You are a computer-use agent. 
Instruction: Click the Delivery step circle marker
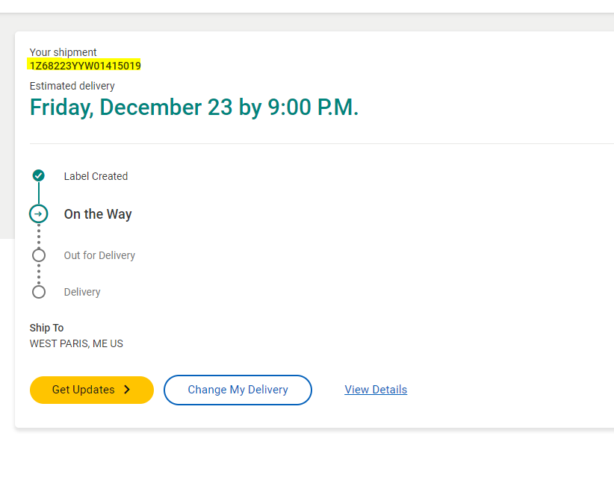pos(39,292)
